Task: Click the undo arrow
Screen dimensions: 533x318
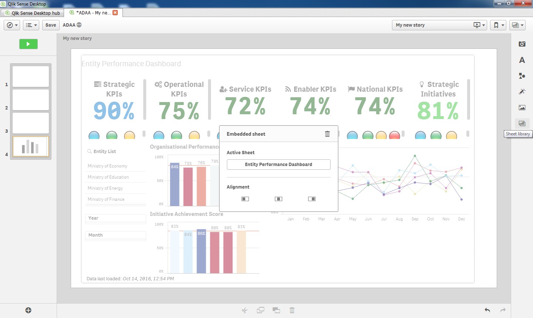Action: point(487,310)
